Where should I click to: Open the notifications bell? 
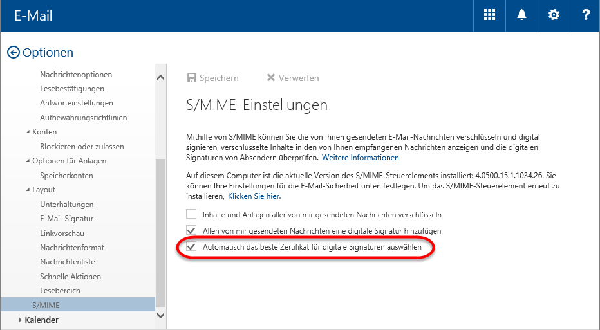point(521,15)
